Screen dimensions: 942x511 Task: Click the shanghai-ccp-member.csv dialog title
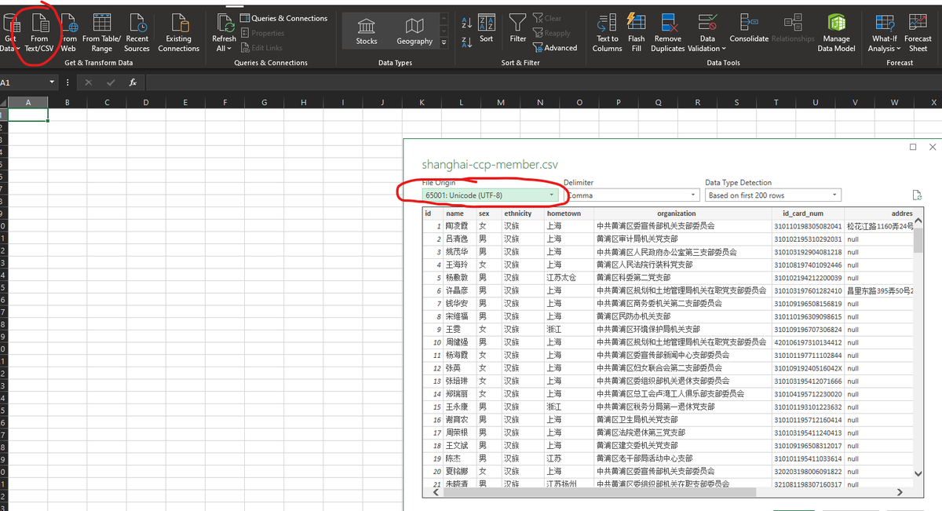[x=490, y=165]
